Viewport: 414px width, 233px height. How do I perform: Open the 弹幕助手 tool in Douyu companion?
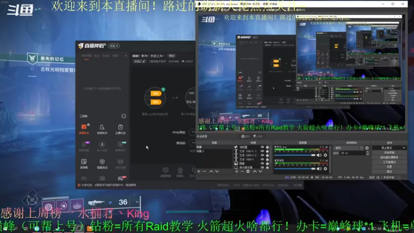(x=84, y=129)
